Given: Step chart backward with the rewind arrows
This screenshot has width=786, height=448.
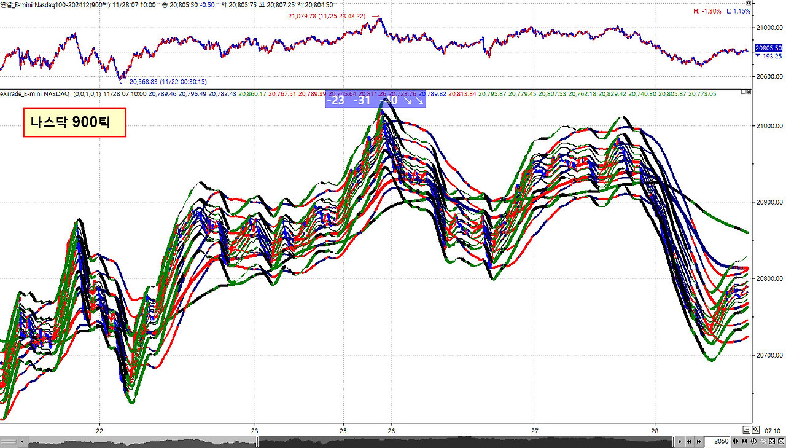Looking at the screenshot, I should click(689, 442).
